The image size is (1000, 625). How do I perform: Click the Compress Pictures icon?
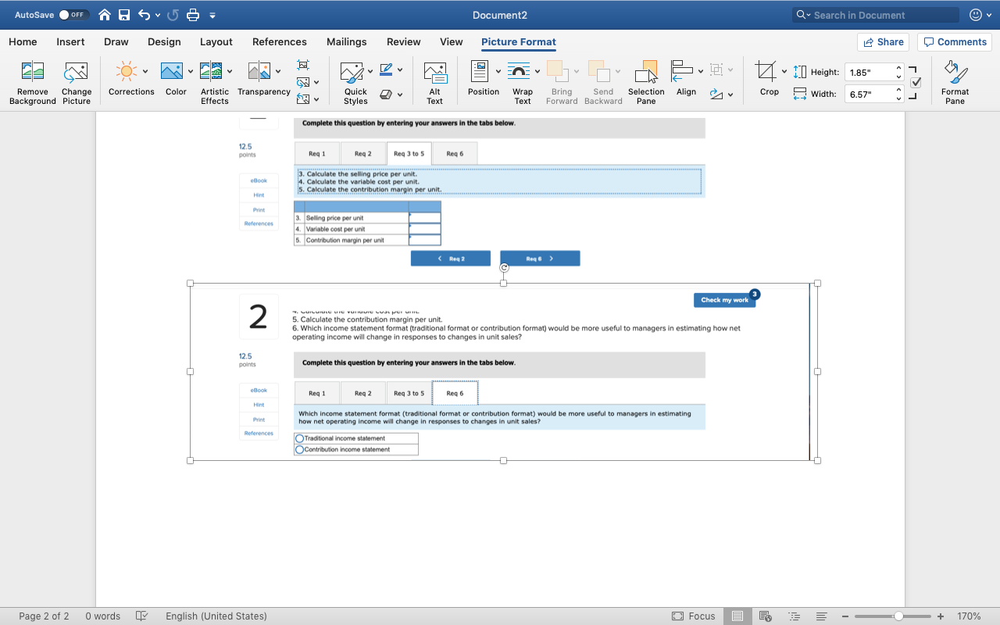[x=303, y=65]
